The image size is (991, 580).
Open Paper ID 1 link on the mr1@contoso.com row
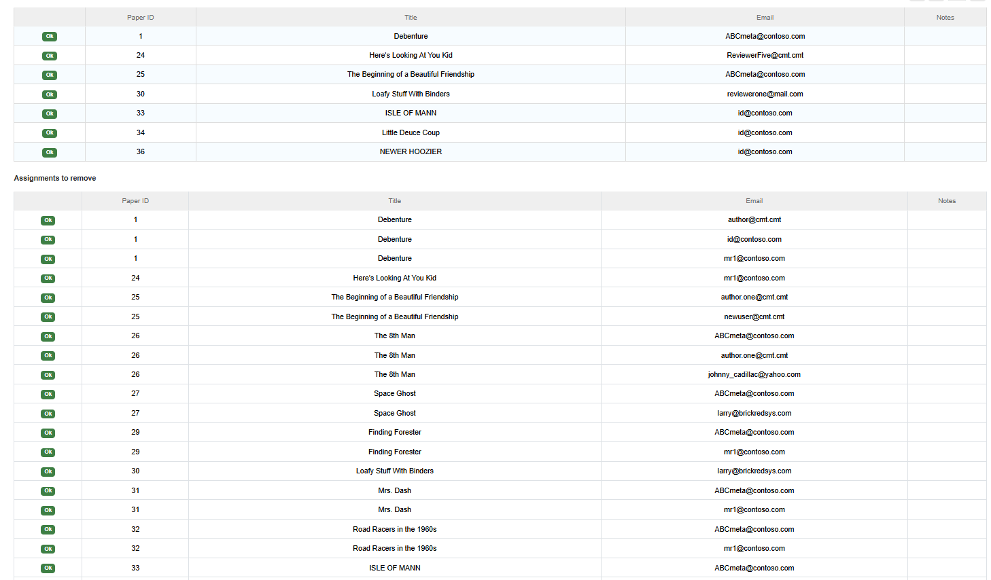coord(135,258)
